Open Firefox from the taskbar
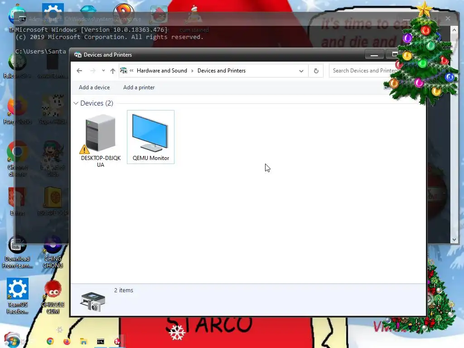This screenshot has width=464, height=348. point(67,342)
